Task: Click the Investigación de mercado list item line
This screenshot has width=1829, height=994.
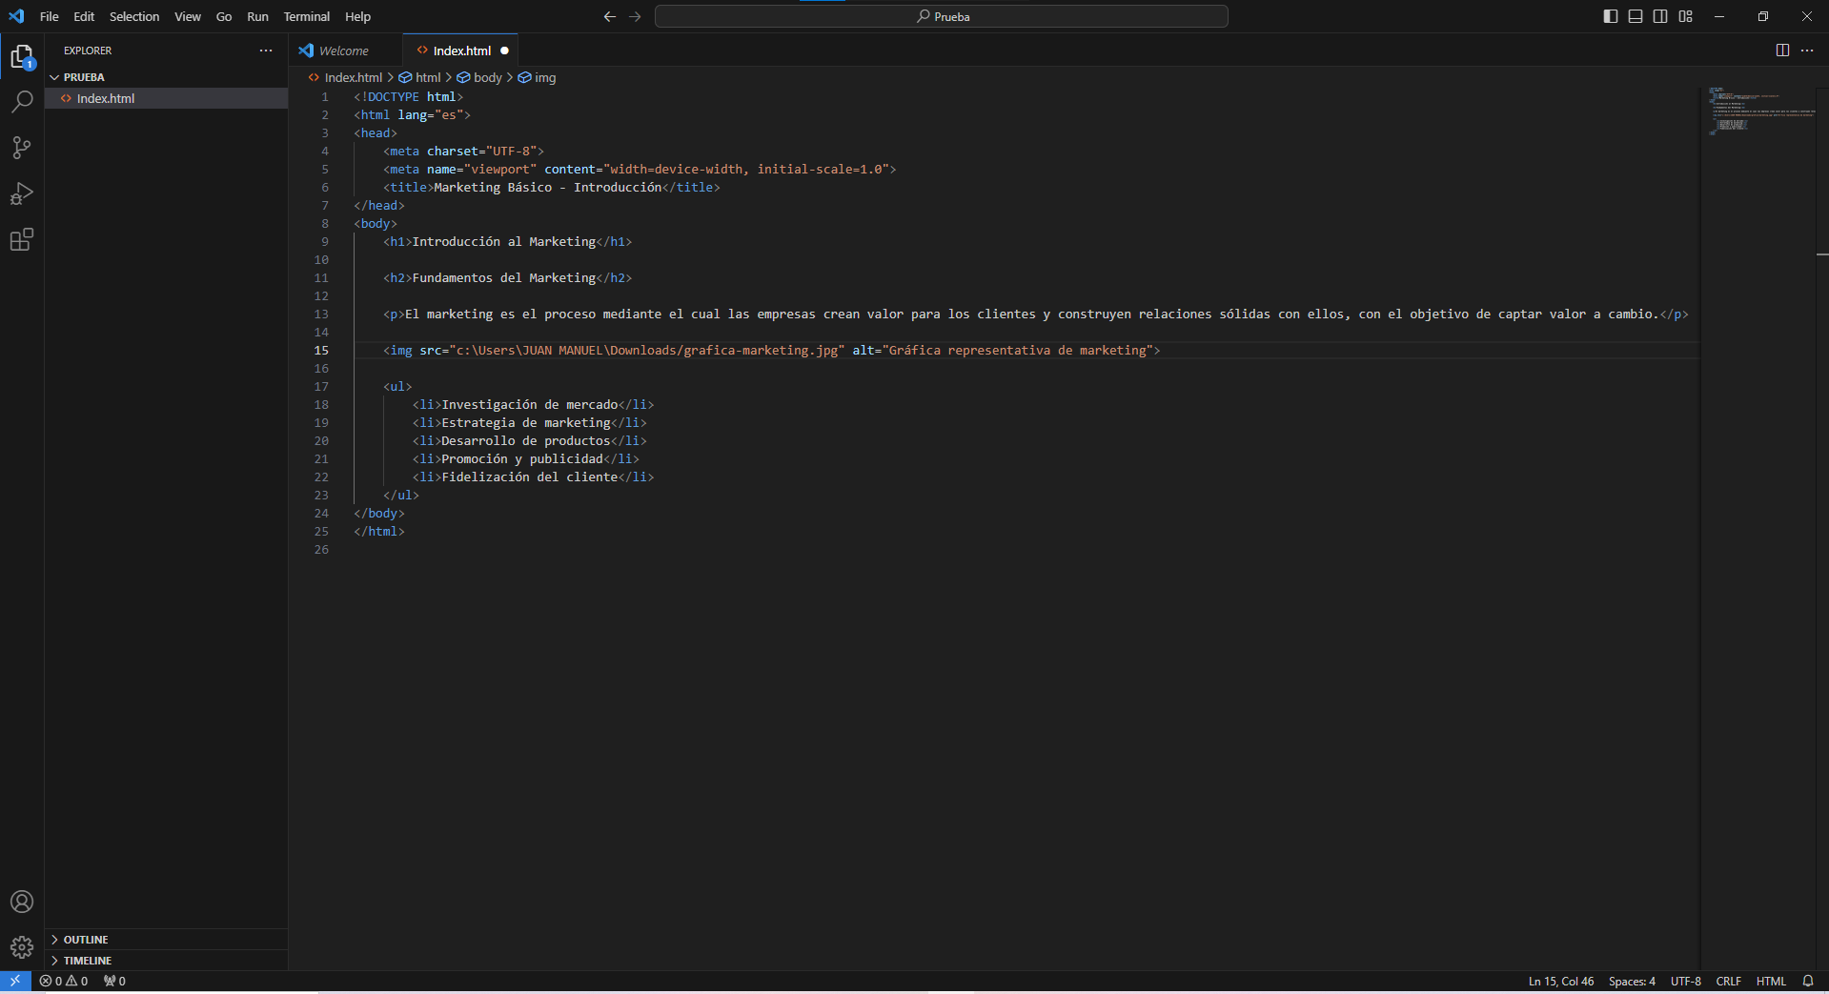Action: click(533, 404)
